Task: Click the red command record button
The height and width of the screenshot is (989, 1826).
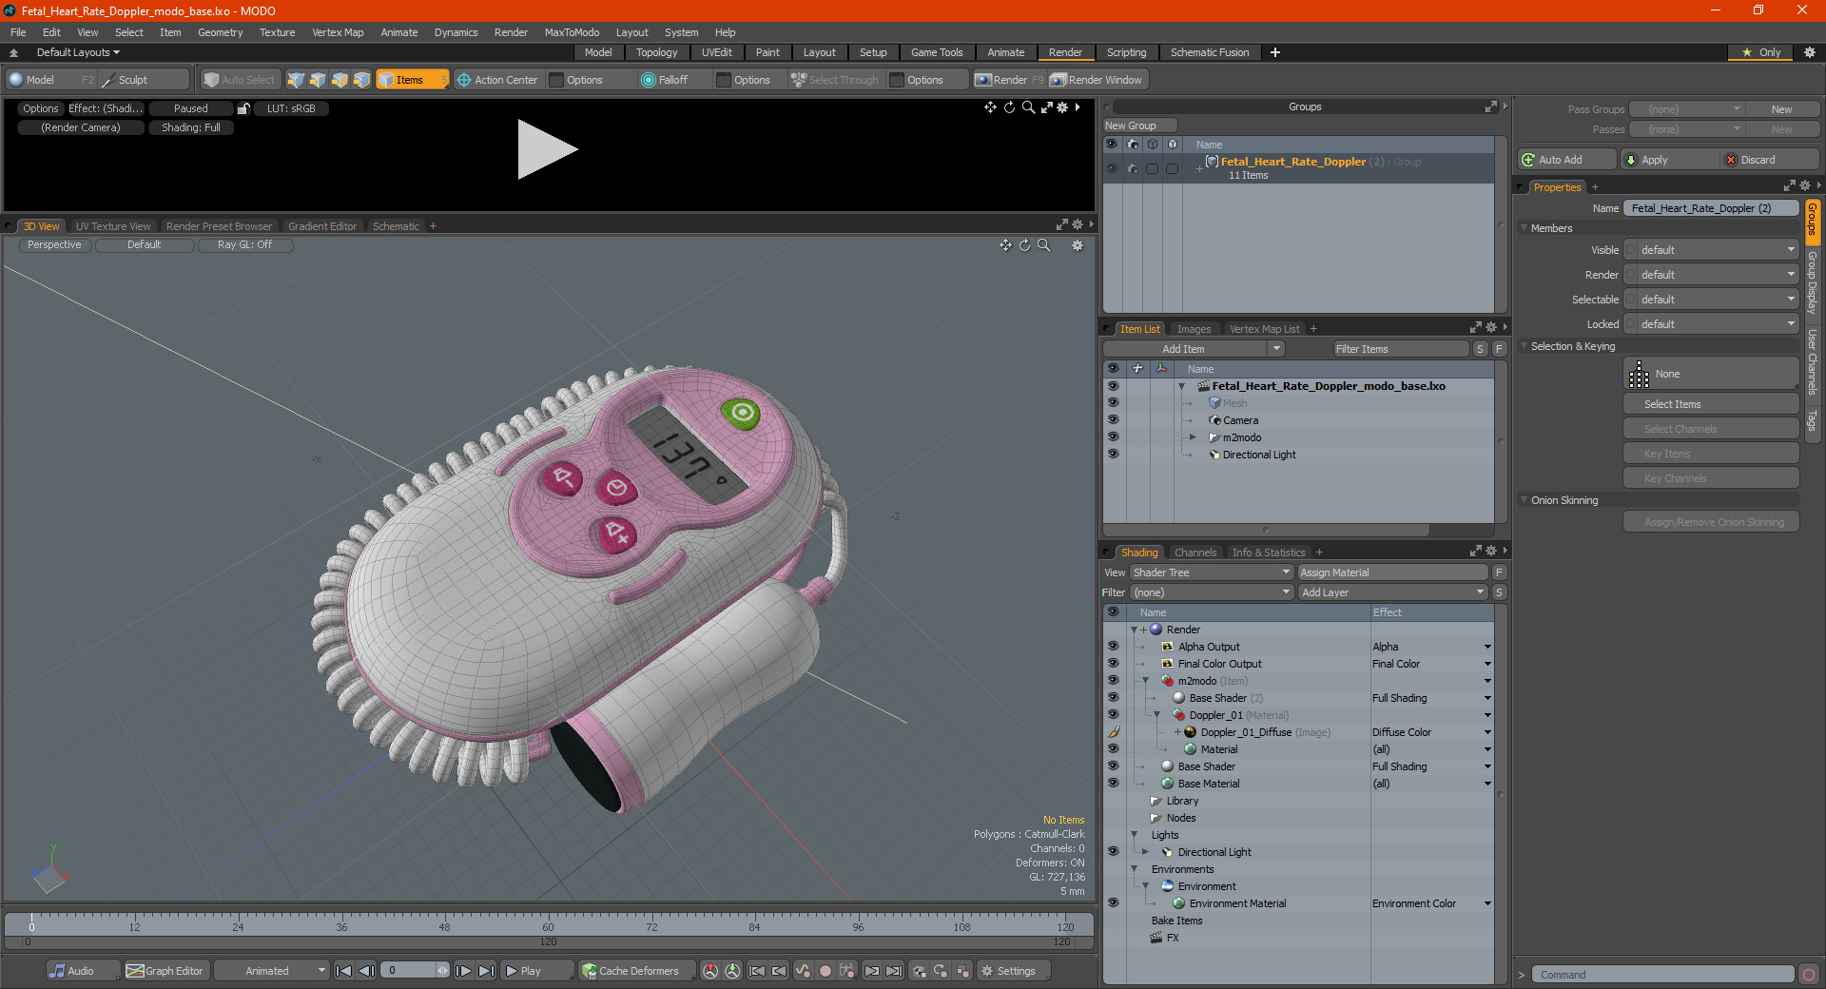Action: coord(1809,975)
